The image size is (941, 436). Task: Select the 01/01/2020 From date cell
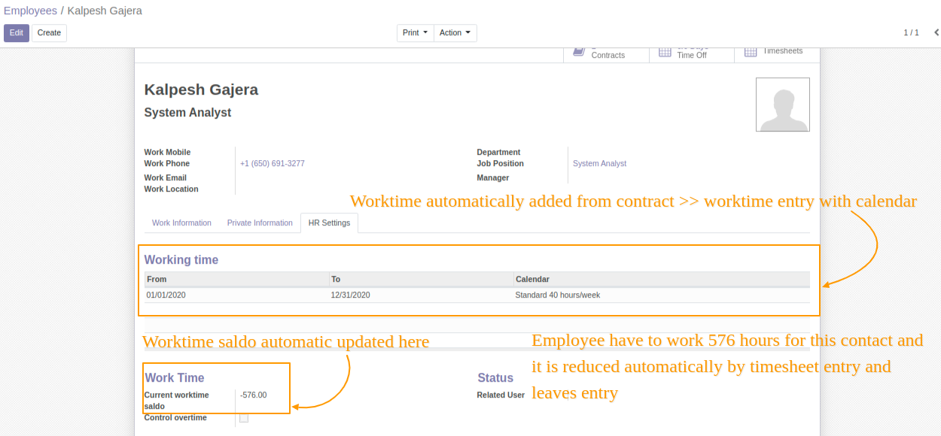236,295
